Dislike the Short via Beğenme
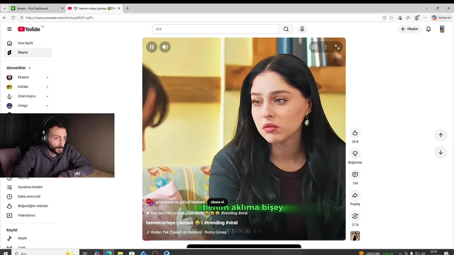 (355, 154)
